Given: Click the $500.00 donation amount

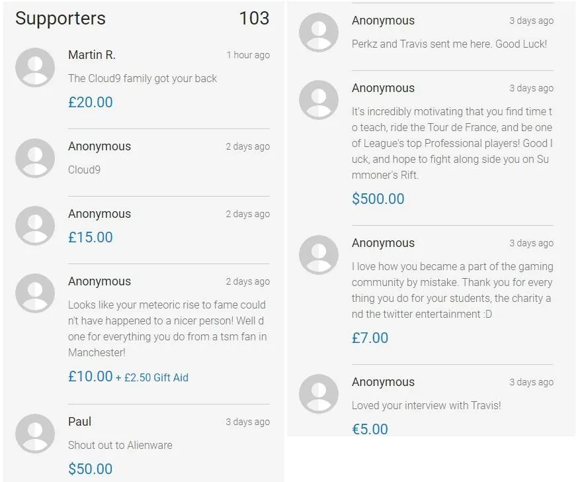Looking at the screenshot, I should pyautogui.click(x=378, y=199).
